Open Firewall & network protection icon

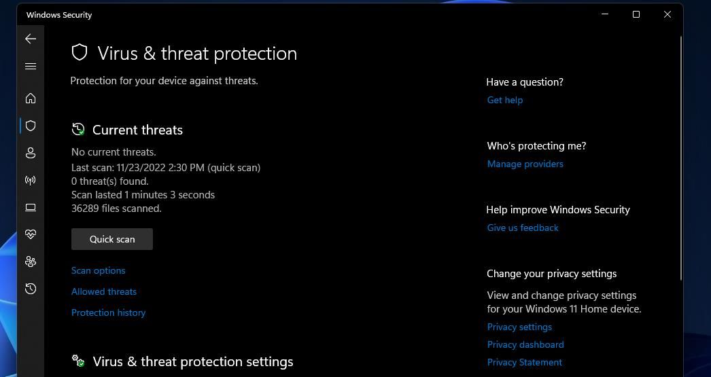(x=31, y=180)
